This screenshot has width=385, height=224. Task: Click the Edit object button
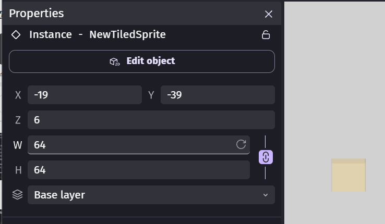pyautogui.click(x=142, y=61)
